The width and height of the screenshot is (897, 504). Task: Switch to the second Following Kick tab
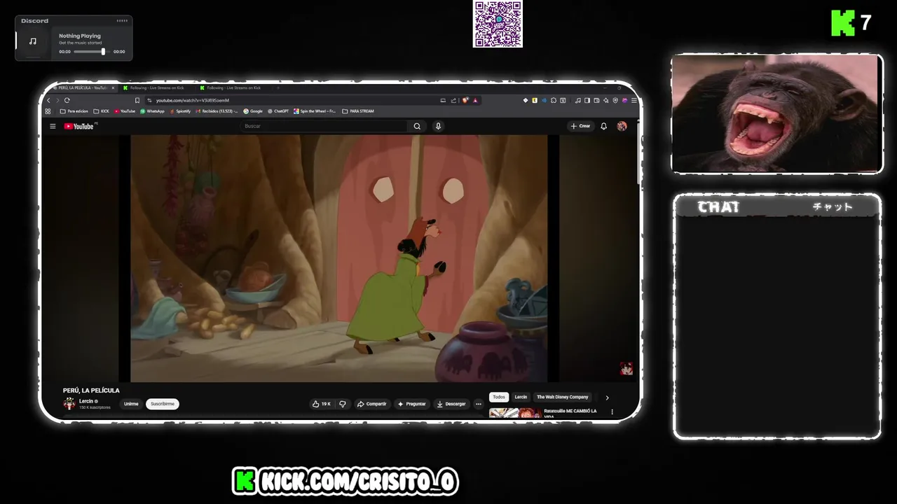[231, 88]
